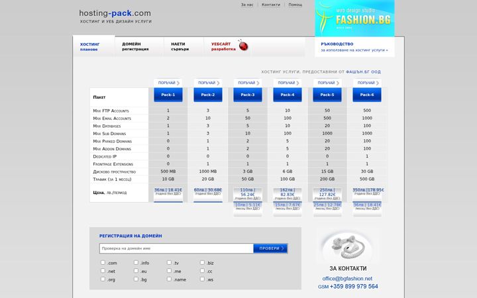477x298 pixels.
Task: Check the .biz domain checkbox
Action: coord(202,262)
